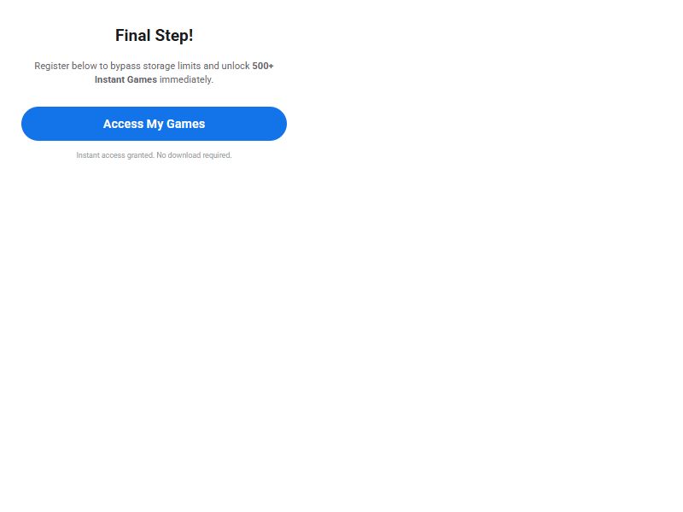Select the Final Step! heading
Image resolution: width=683 pixels, height=512 pixels.
[x=154, y=36]
